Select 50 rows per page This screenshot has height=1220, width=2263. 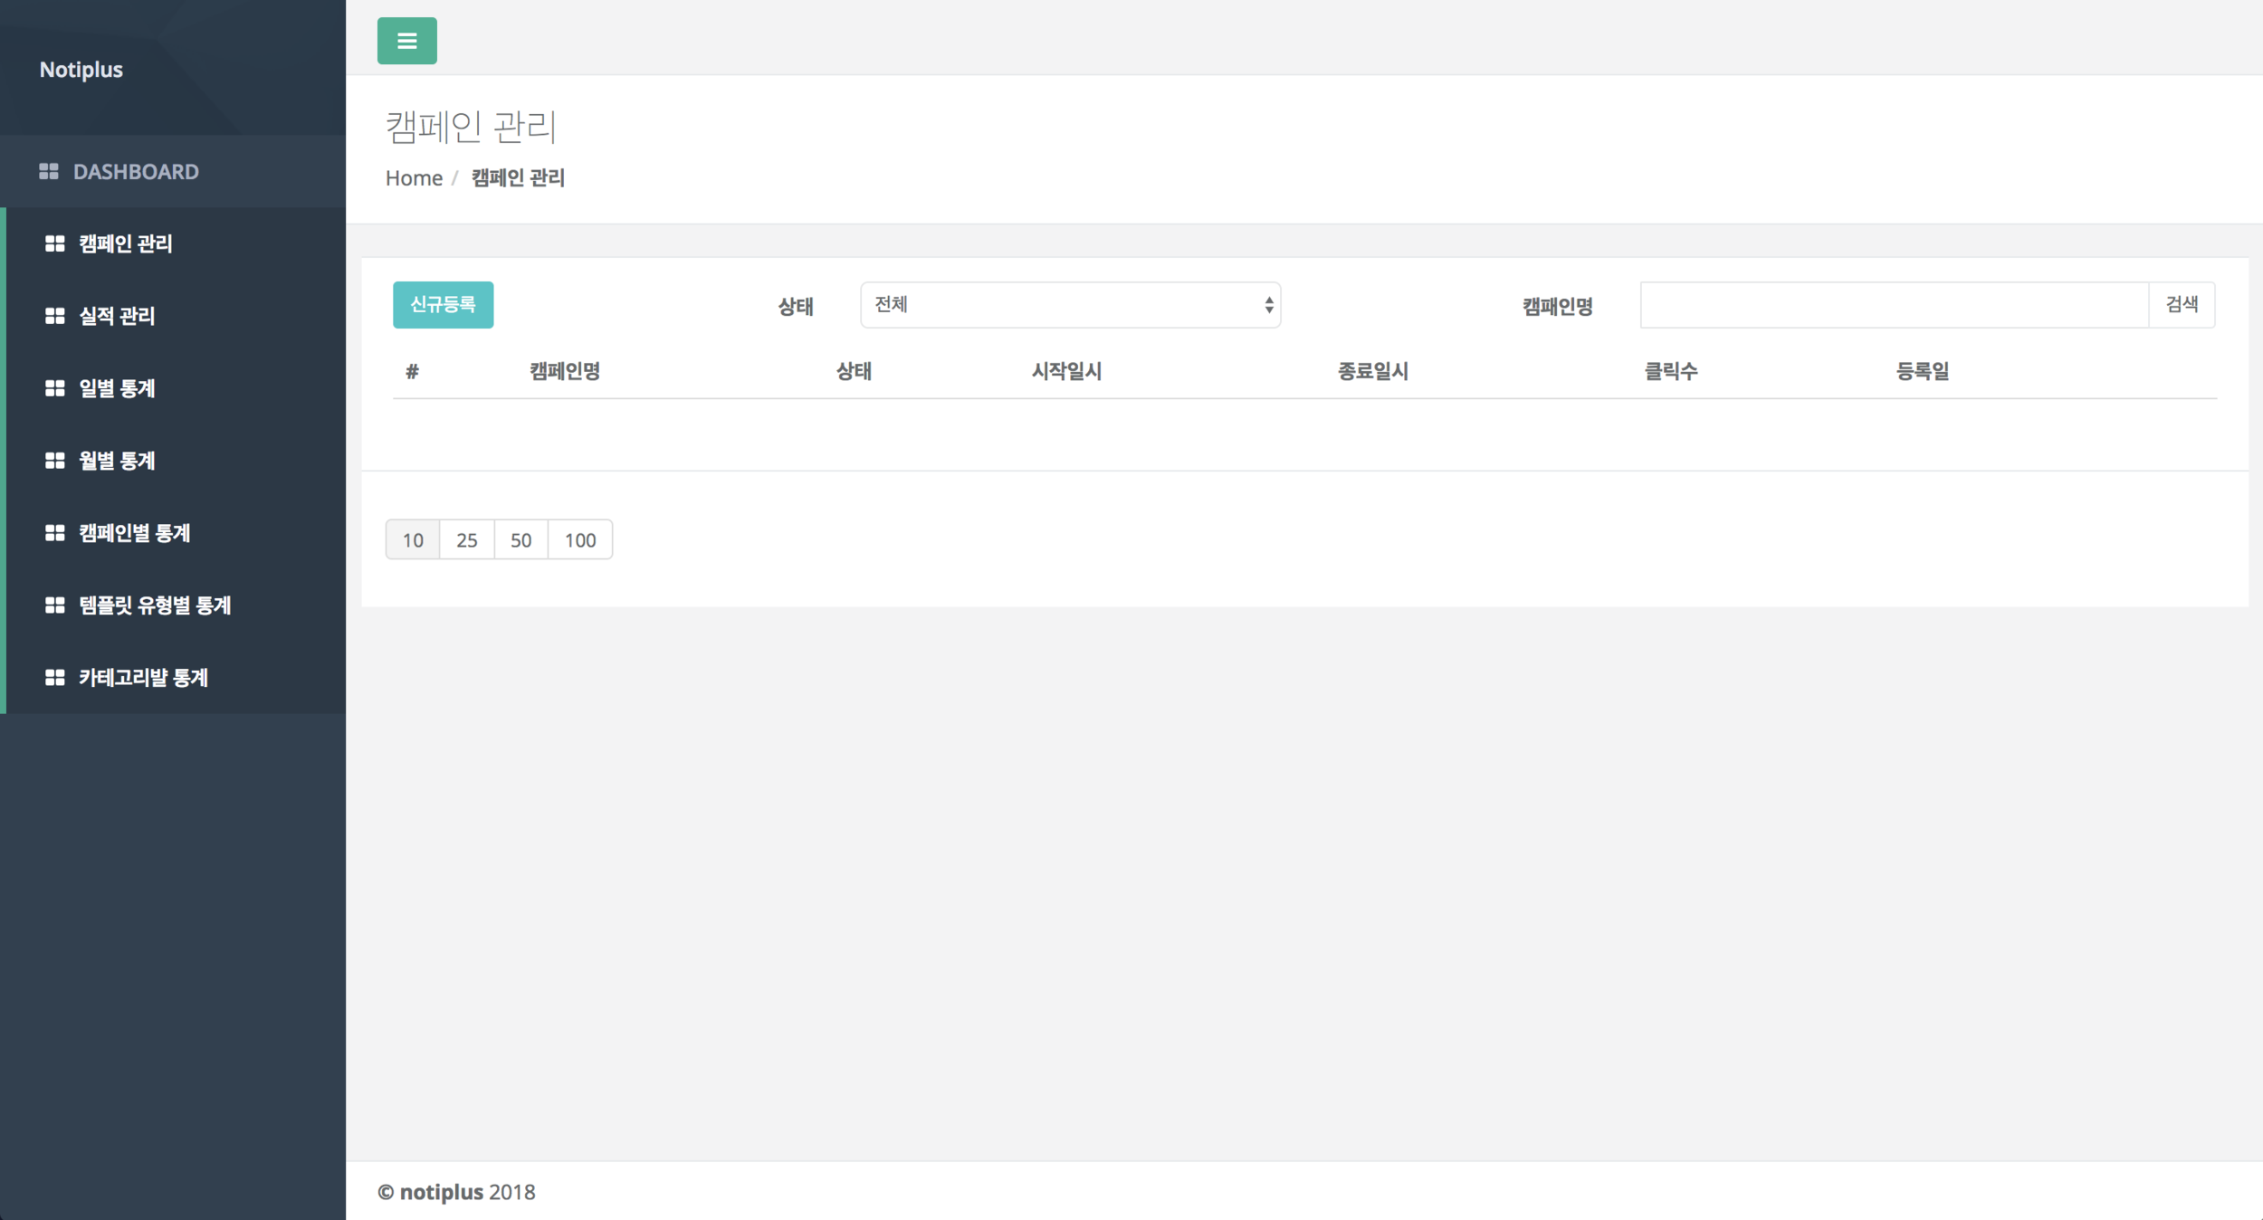[520, 540]
